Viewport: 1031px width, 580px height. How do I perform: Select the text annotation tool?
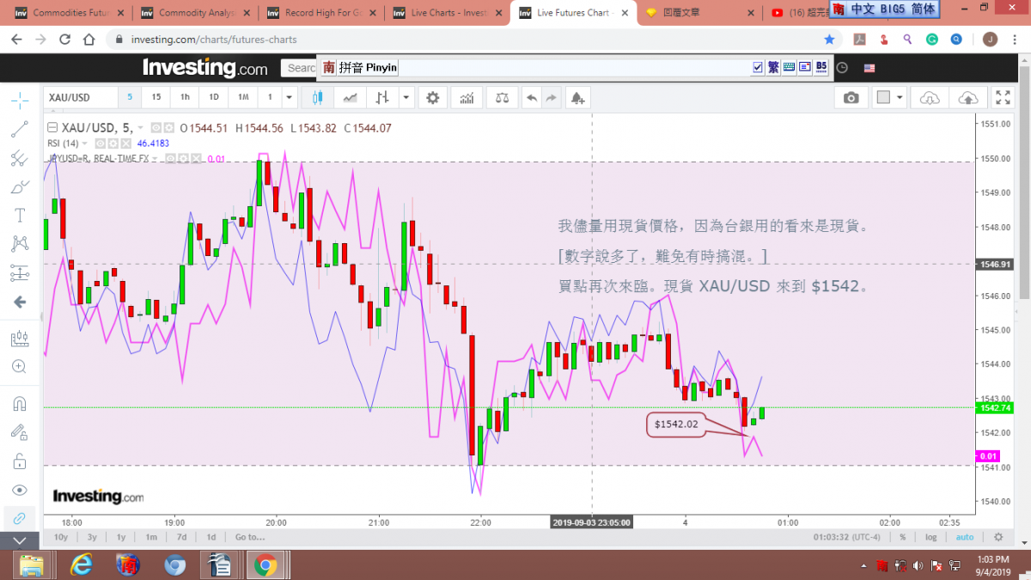19,215
